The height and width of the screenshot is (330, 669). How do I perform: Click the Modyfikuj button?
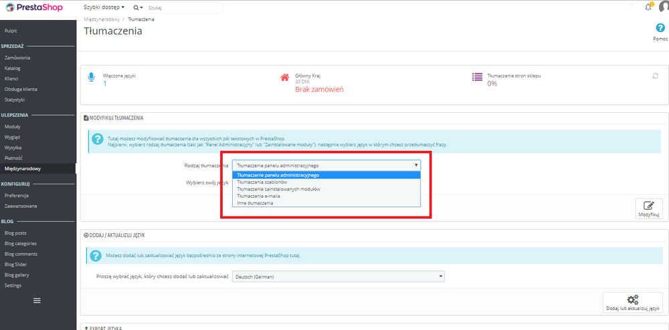[649, 208]
